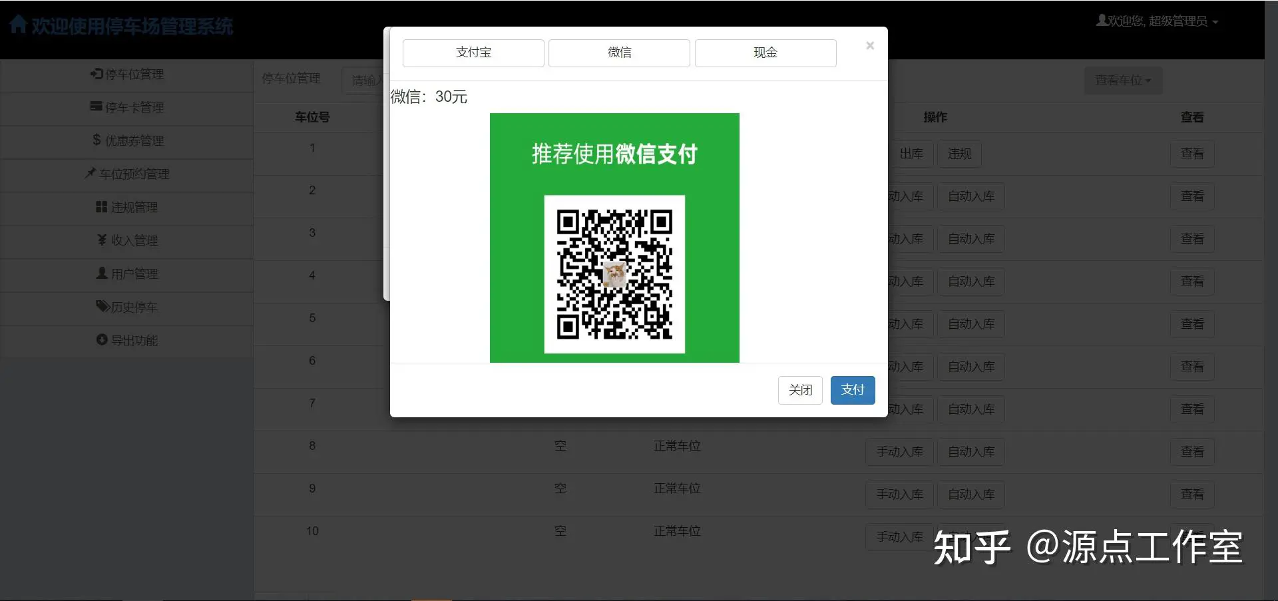The width and height of the screenshot is (1278, 601).
Task: Open 停车卡管理 in the sidebar
Action: tap(126, 109)
